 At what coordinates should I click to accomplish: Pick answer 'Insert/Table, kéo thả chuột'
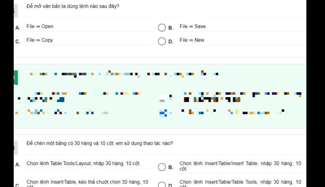[87, 184]
